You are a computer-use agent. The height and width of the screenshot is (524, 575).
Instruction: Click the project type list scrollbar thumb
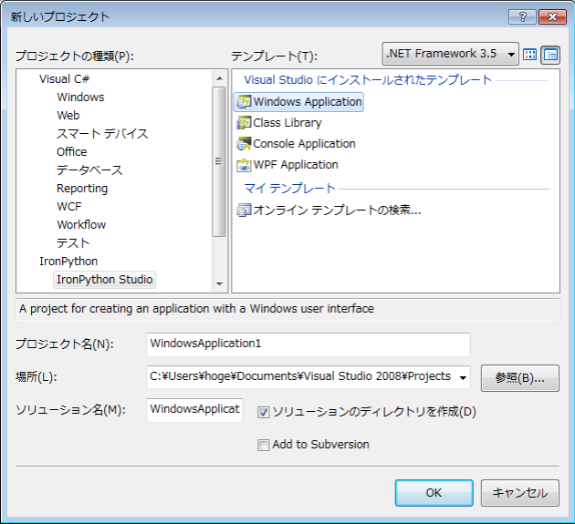click(x=219, y=161)
